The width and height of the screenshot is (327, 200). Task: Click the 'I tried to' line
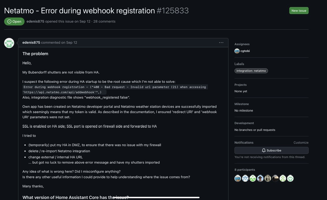click(x=29, y=136)
